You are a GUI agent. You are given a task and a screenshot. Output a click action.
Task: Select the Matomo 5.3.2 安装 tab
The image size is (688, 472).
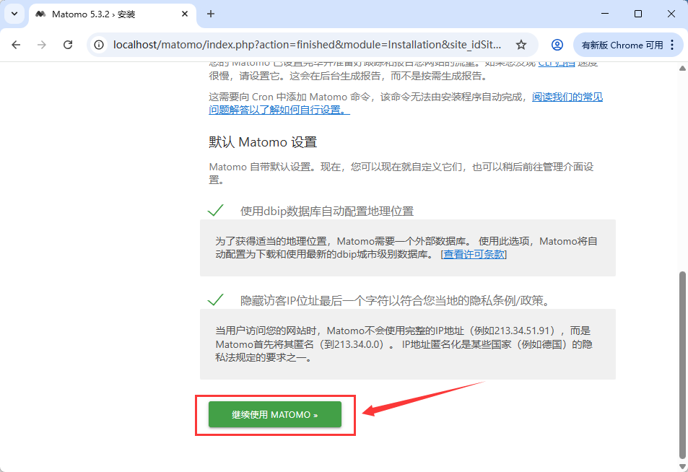(113, 14)
